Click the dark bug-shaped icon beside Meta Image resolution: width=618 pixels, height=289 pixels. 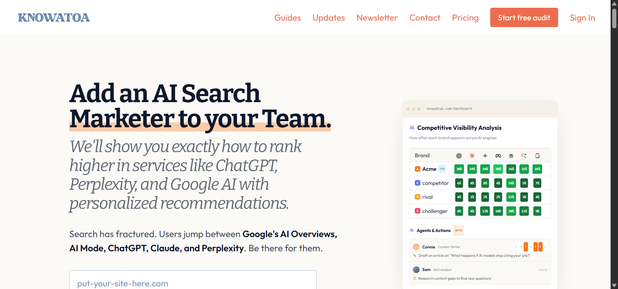[511, 156]
